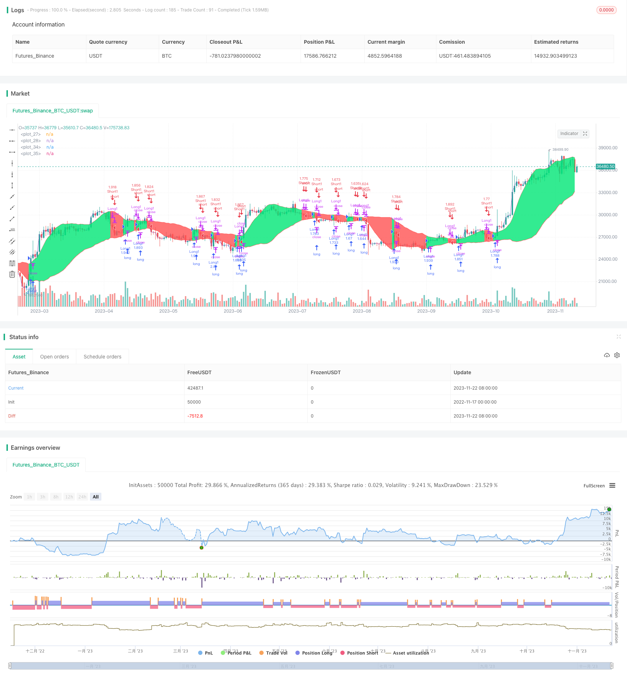
Task: Open the earnings chart hamburger menu
Action: [x=612, y=486]
